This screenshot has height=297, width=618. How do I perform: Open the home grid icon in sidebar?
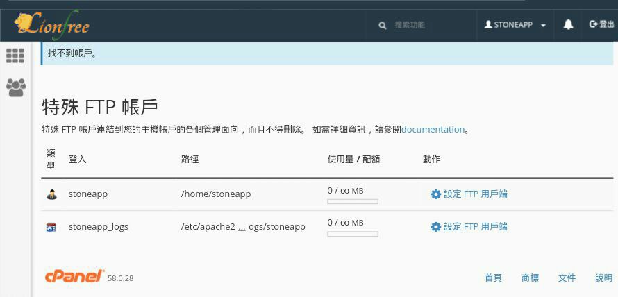pyautogui.click(x=15, y=56)
